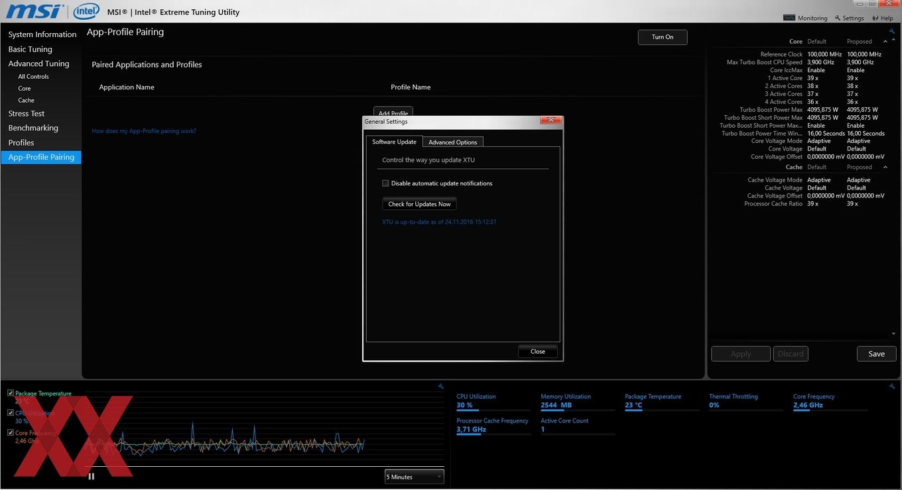Open the 5 Minutes time range dropdown
902x490 pixels.
click(415, 477)
